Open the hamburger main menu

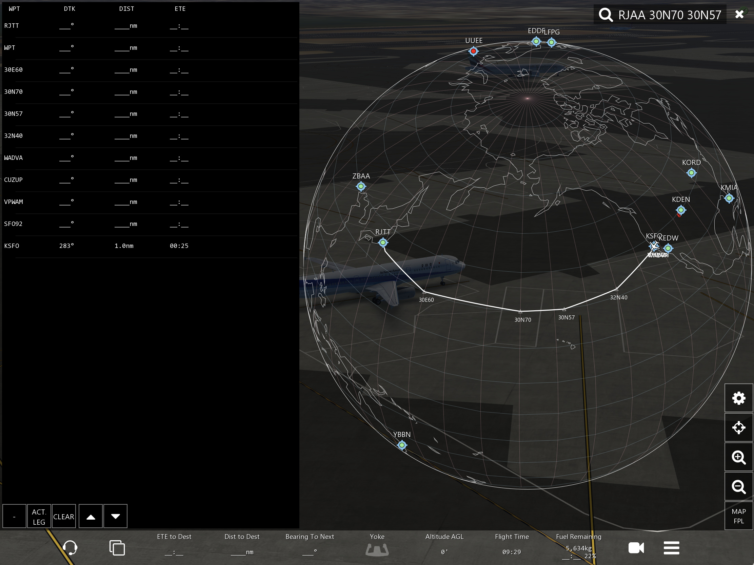pyautogui.click(x=671, y=548)
